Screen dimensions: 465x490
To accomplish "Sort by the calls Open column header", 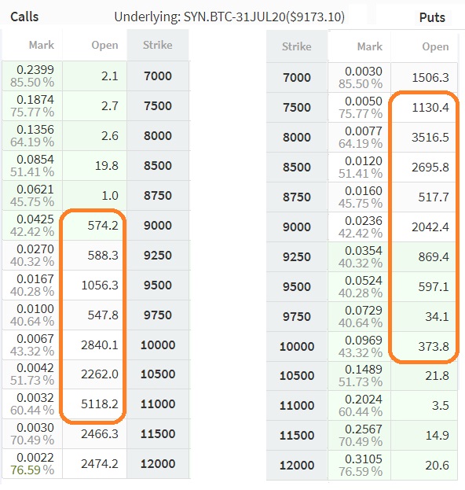I will pyautogui.click(x=104, y=46).
